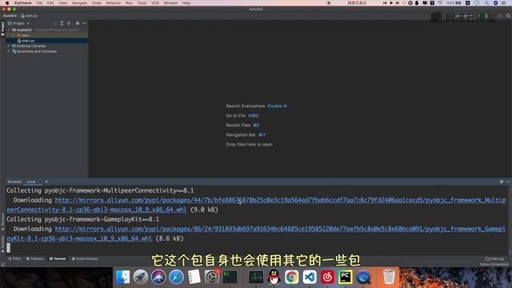Select the Local terminal tab
Image resolution: width=512 pixels, height=288 pixels.
31,182
